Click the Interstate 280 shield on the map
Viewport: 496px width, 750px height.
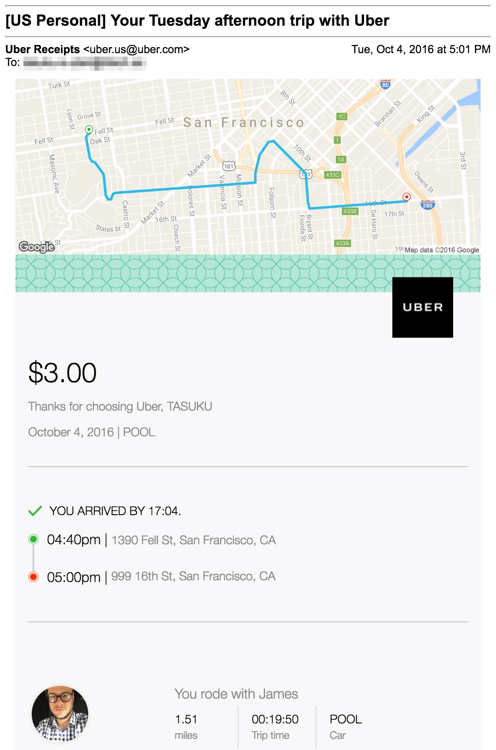[x=427, y=205]
